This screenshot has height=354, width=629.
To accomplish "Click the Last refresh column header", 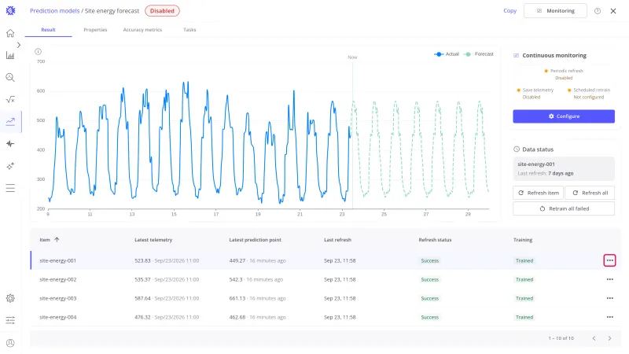I will [337, 240].
